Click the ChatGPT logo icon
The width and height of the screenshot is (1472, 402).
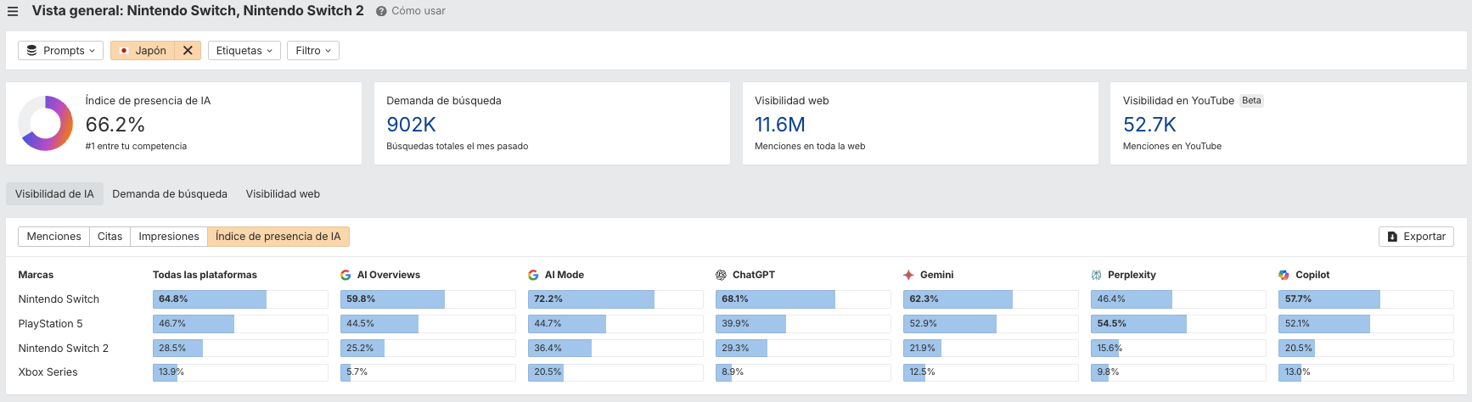point(721,275)
